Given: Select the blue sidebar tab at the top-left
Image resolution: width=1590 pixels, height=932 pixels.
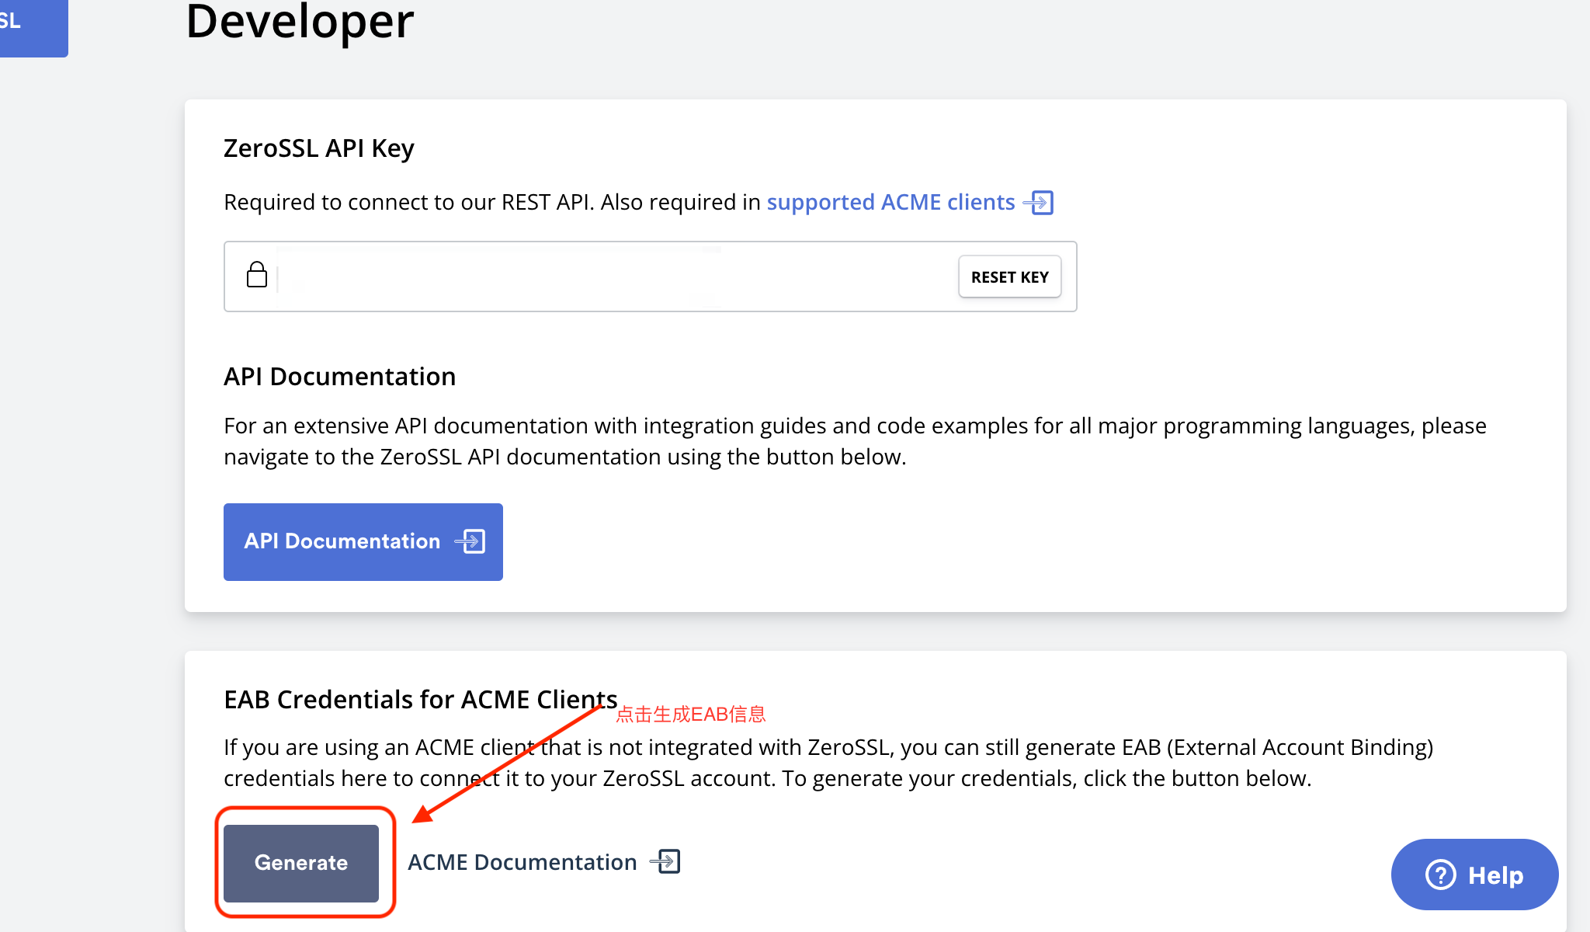Looking at the screenshot, I should click(33, 25).
